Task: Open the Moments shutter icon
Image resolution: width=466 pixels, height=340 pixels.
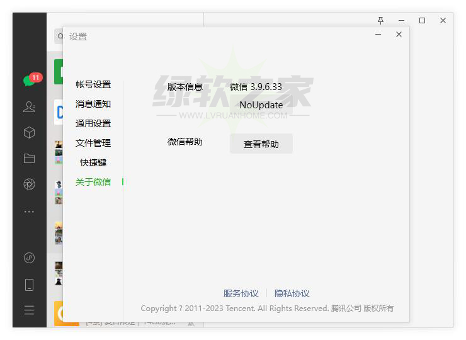Action: [x=29, y=184]
